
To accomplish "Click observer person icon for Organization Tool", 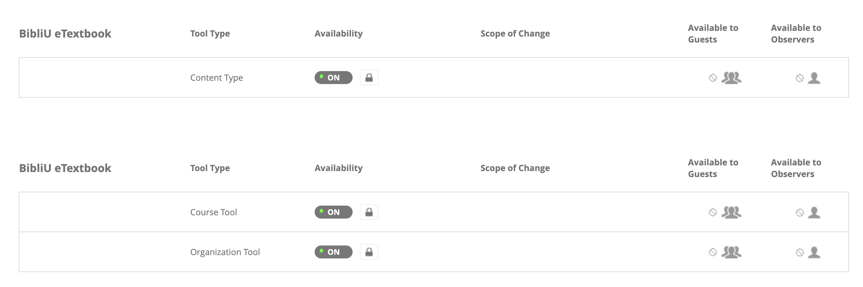I will tap(814, 252).
